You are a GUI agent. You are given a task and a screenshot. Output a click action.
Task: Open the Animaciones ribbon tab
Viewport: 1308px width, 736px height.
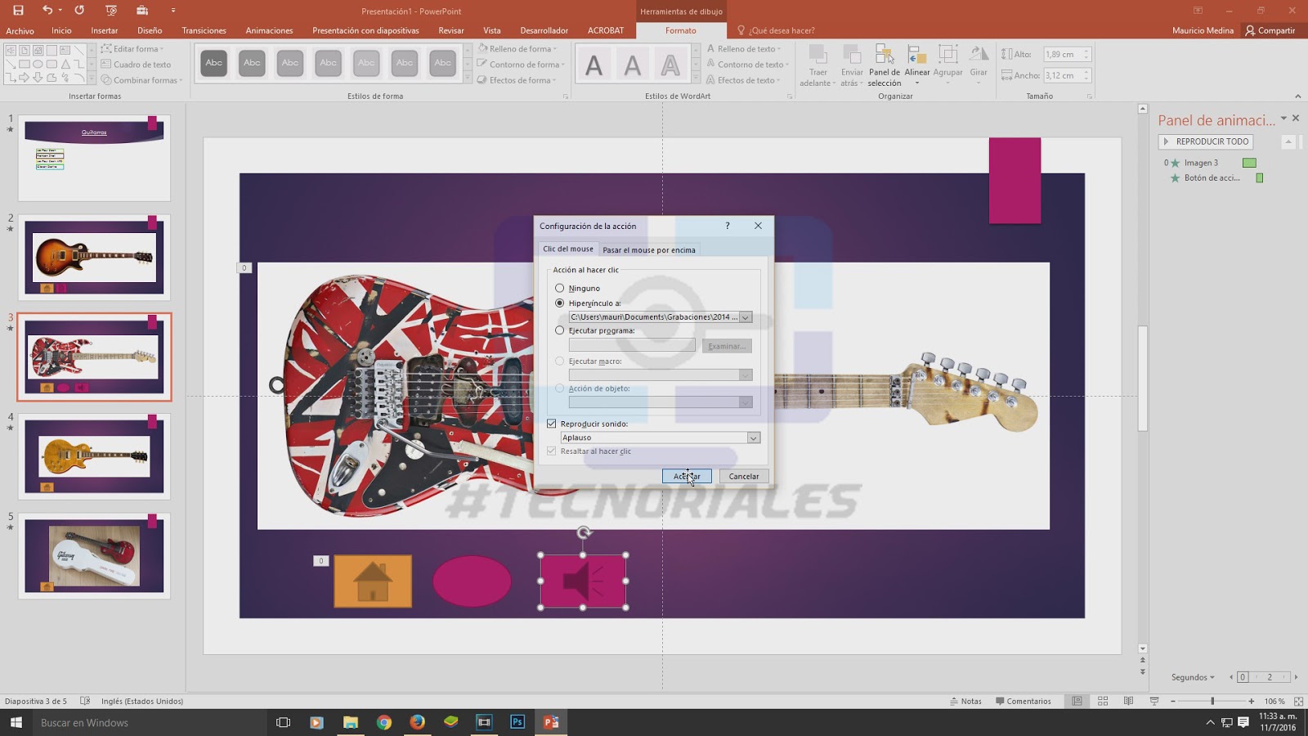pyautogui.click(x=269, y=30)
